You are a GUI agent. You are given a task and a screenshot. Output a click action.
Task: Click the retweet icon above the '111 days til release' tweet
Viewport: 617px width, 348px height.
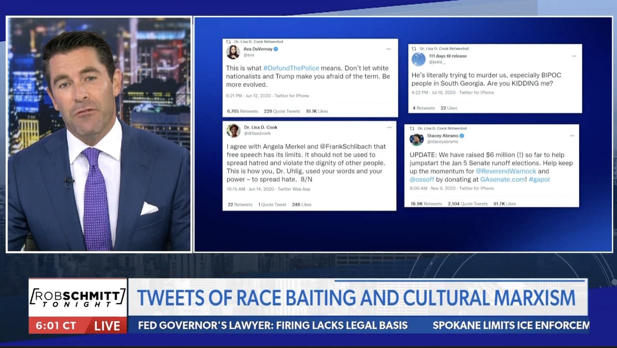[414, 49]
